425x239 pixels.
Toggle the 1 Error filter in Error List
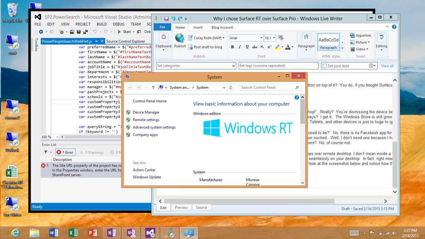tap(65, 152)
